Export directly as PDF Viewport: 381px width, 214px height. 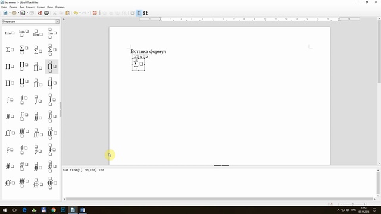pos(40,13)
